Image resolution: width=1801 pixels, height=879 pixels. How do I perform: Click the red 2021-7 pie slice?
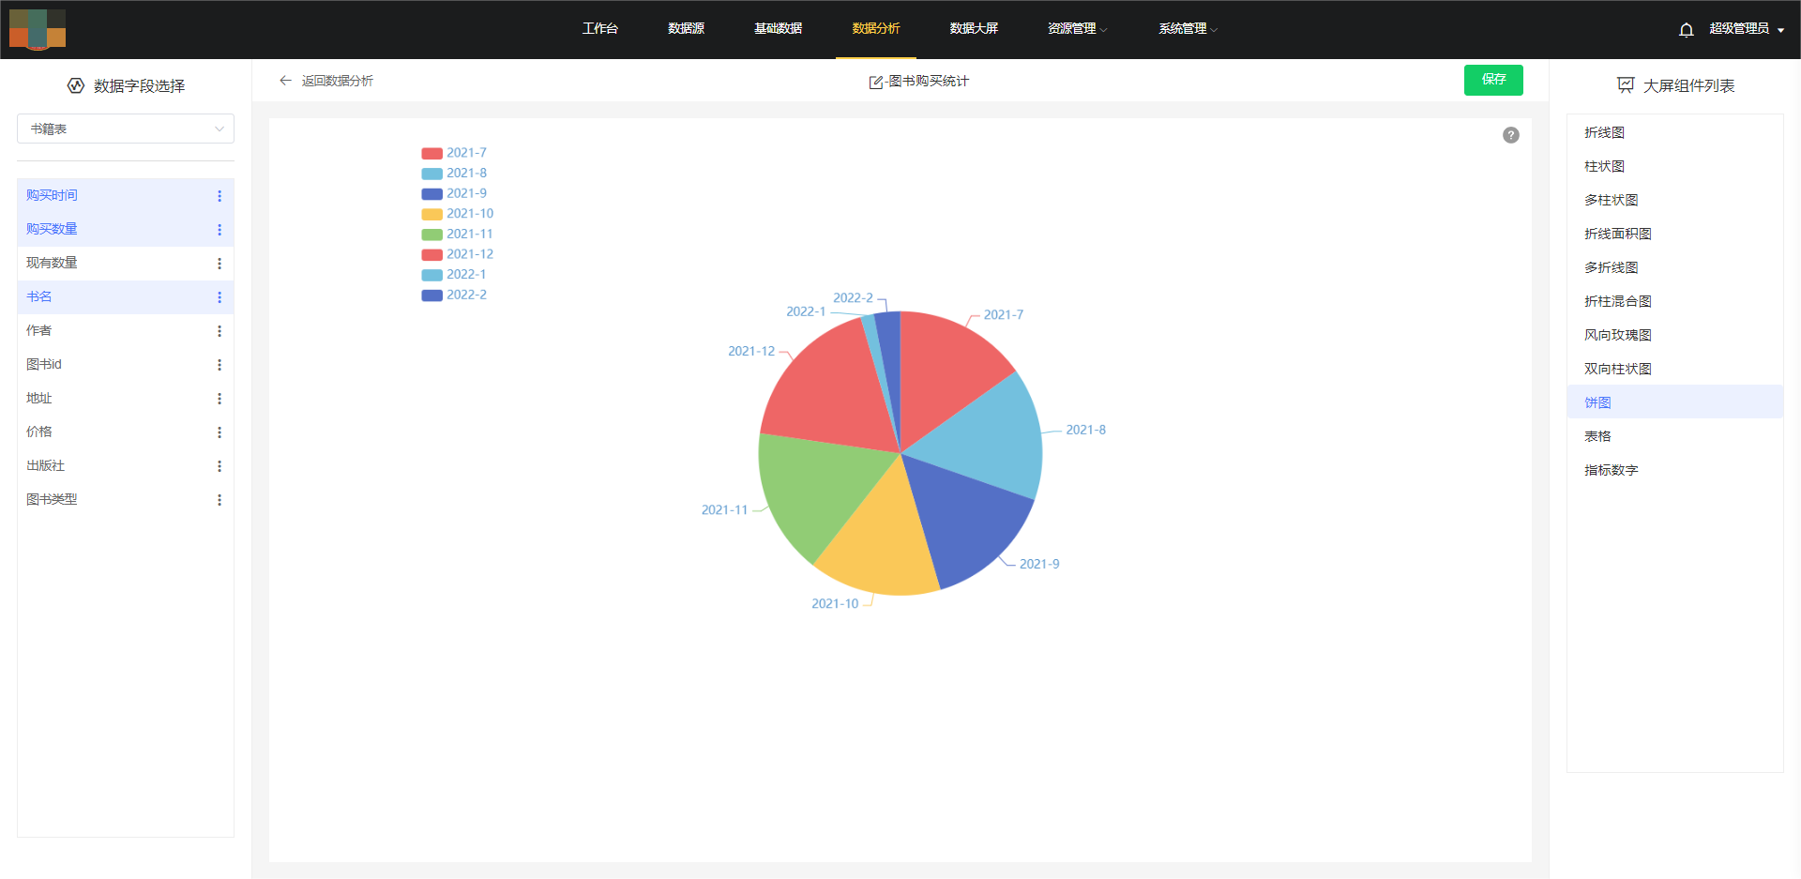pyautogui.click(x=947, y=371)
